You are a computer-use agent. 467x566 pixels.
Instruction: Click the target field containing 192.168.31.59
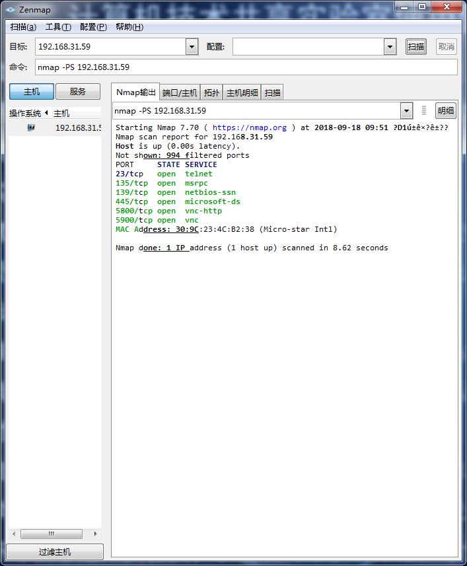tap(110, 47)
